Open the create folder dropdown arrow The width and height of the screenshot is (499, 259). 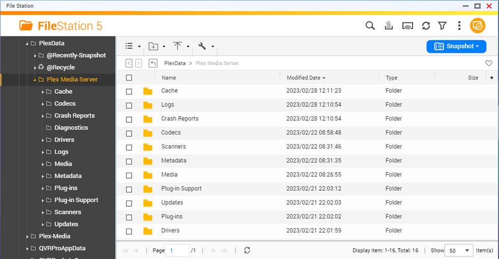coord(164,46)
